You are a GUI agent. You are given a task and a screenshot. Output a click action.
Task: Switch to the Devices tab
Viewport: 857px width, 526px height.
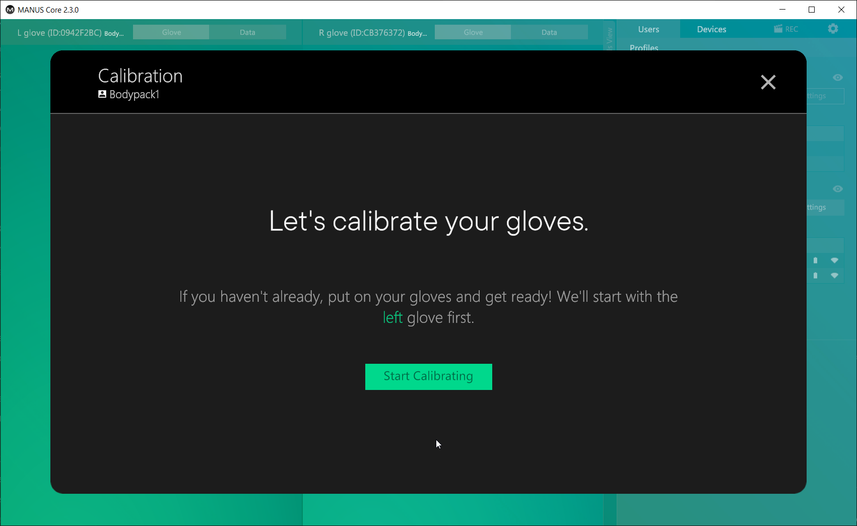[711, 29]
